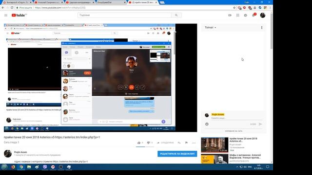312x175 pixels.
Task: Open the Windows action center
Action: coord(268,167)
